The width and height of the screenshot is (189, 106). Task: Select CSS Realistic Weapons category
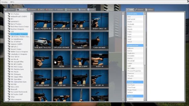click(x=19, y=34)
